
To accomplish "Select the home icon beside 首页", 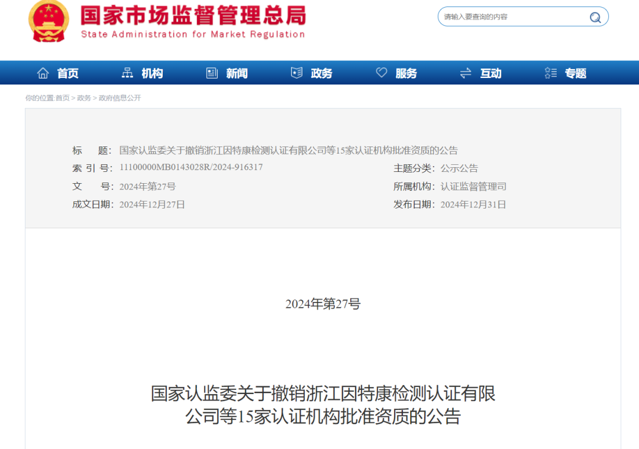I will tap(43, 72).
